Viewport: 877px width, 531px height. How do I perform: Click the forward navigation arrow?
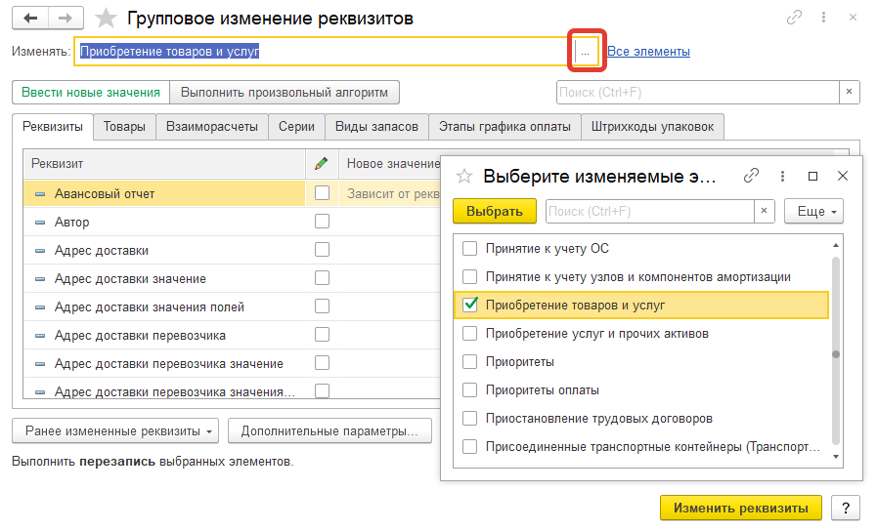pos(65,19)
